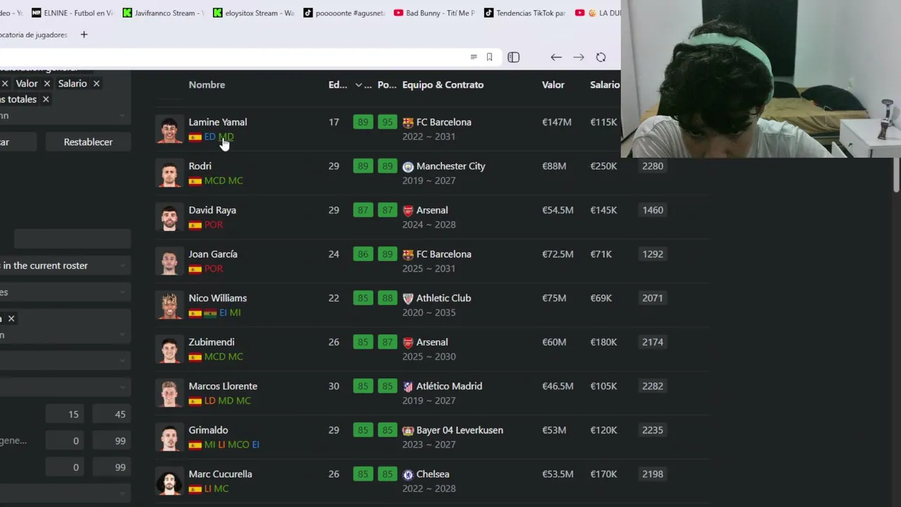Screen dimensions: 901x507
Task: Open the new tab plus button
Action: (x=84, y=35)
